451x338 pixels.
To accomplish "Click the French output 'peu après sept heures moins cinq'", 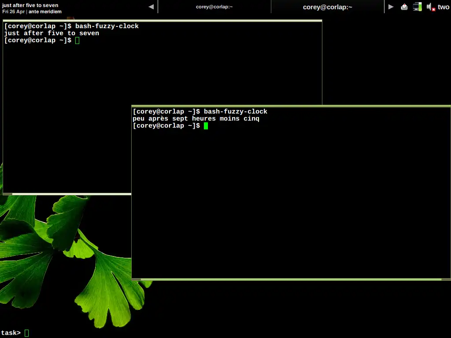I will (x=196, y=119).
